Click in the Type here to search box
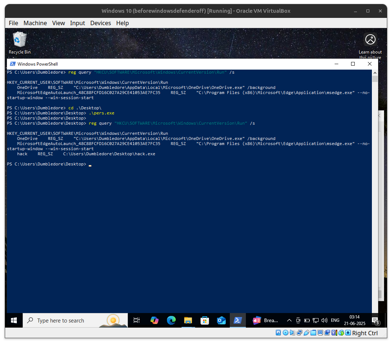392x344 pixels. (x=75, y=320)
